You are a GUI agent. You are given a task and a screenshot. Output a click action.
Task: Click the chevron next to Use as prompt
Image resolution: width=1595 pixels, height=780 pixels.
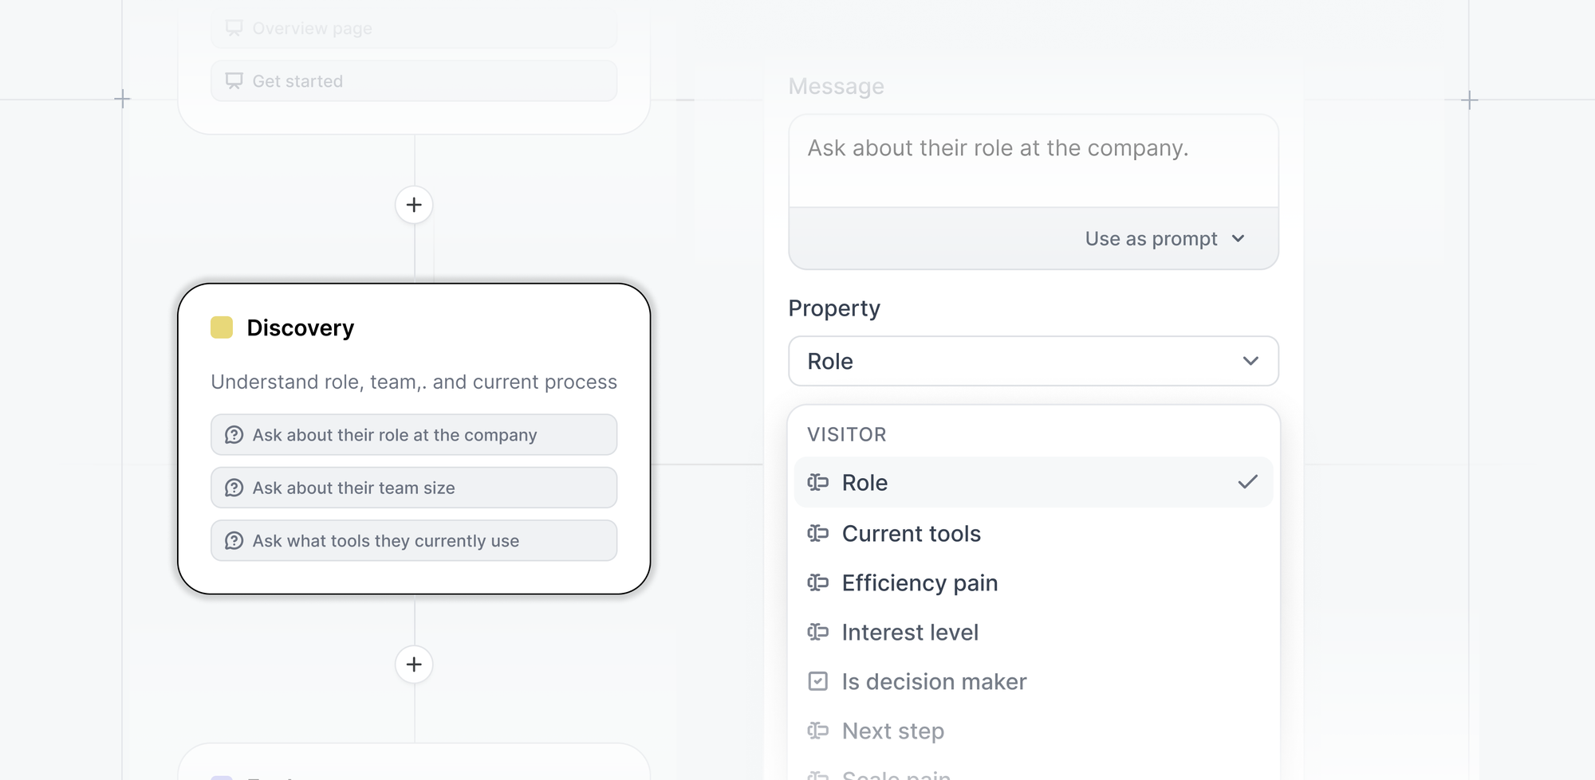tap(1238, 239)
